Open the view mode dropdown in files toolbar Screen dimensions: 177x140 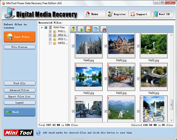pos(96,29)
